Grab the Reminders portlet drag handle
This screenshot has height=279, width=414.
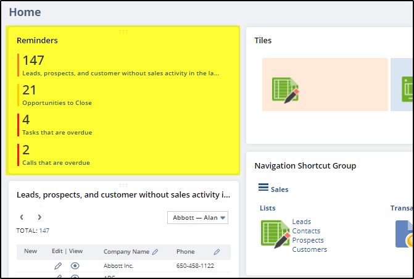pos(123,31)
